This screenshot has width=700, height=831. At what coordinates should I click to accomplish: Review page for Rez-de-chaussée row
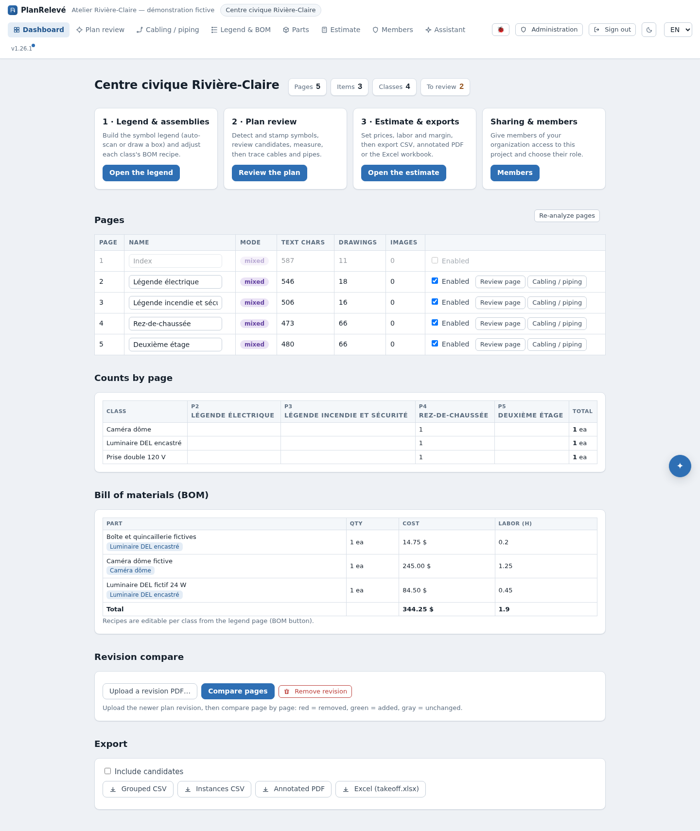tap(500, 324)
